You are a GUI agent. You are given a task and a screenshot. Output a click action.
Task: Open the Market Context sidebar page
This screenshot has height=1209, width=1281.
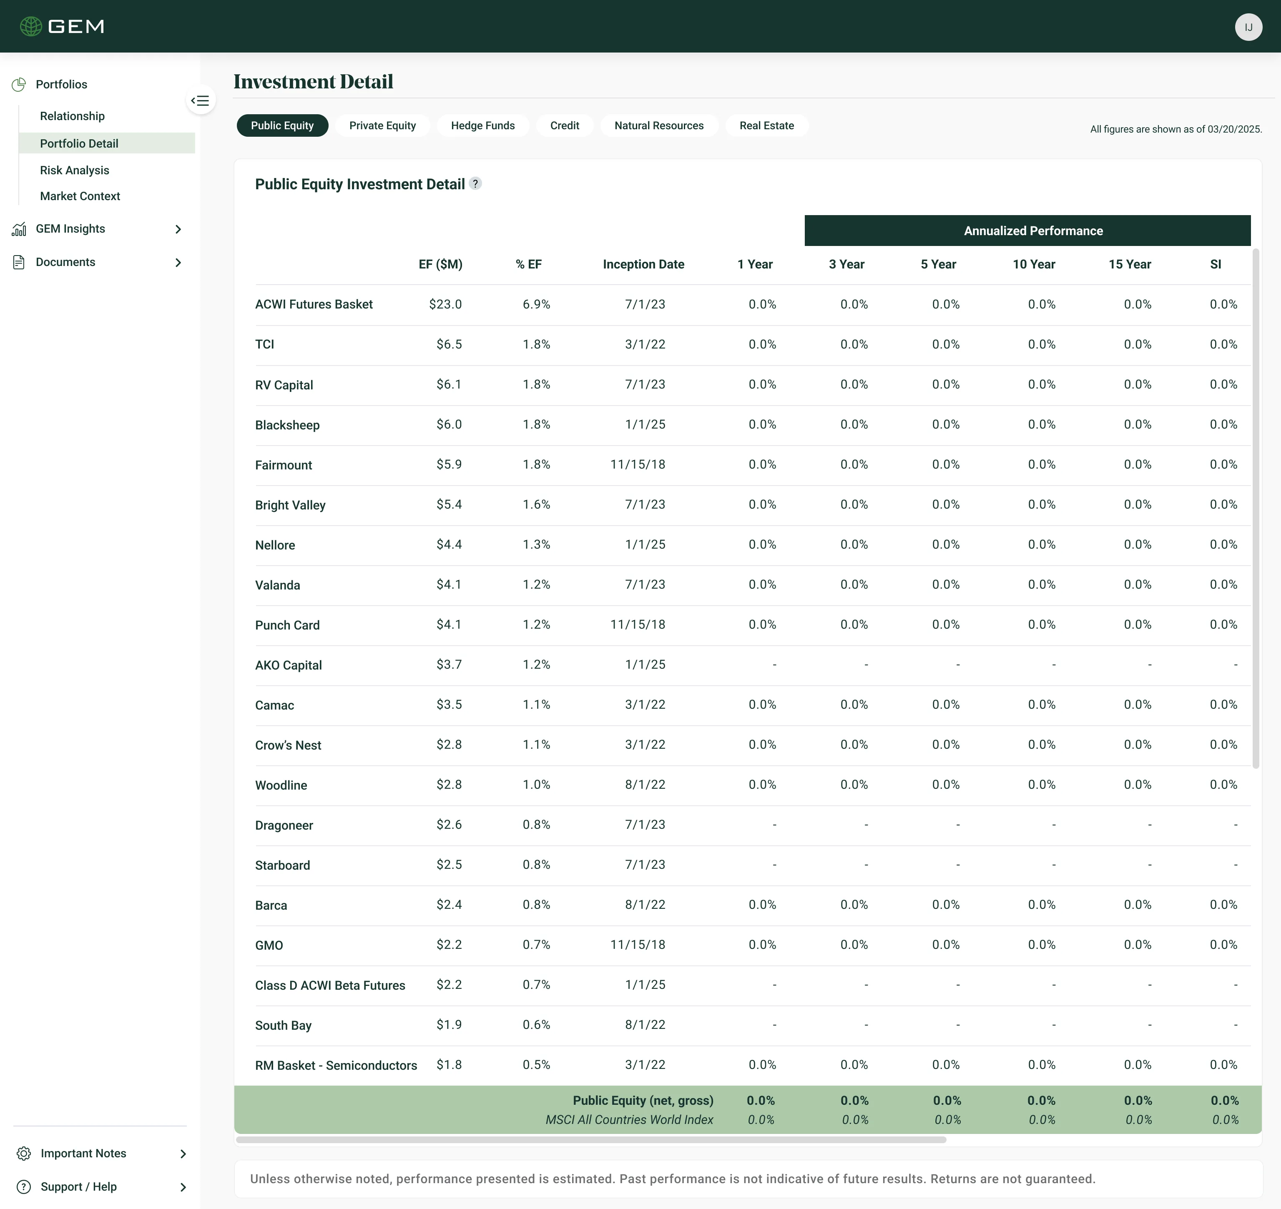point(80,196)
